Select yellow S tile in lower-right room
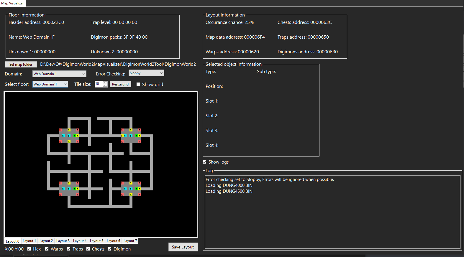Screen dimensions: 464x257 point(131,183)
